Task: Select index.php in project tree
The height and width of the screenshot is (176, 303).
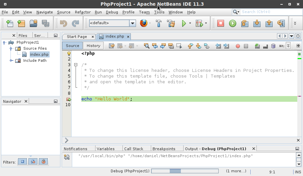Action: pyautogui.click(x=39, y=54)
